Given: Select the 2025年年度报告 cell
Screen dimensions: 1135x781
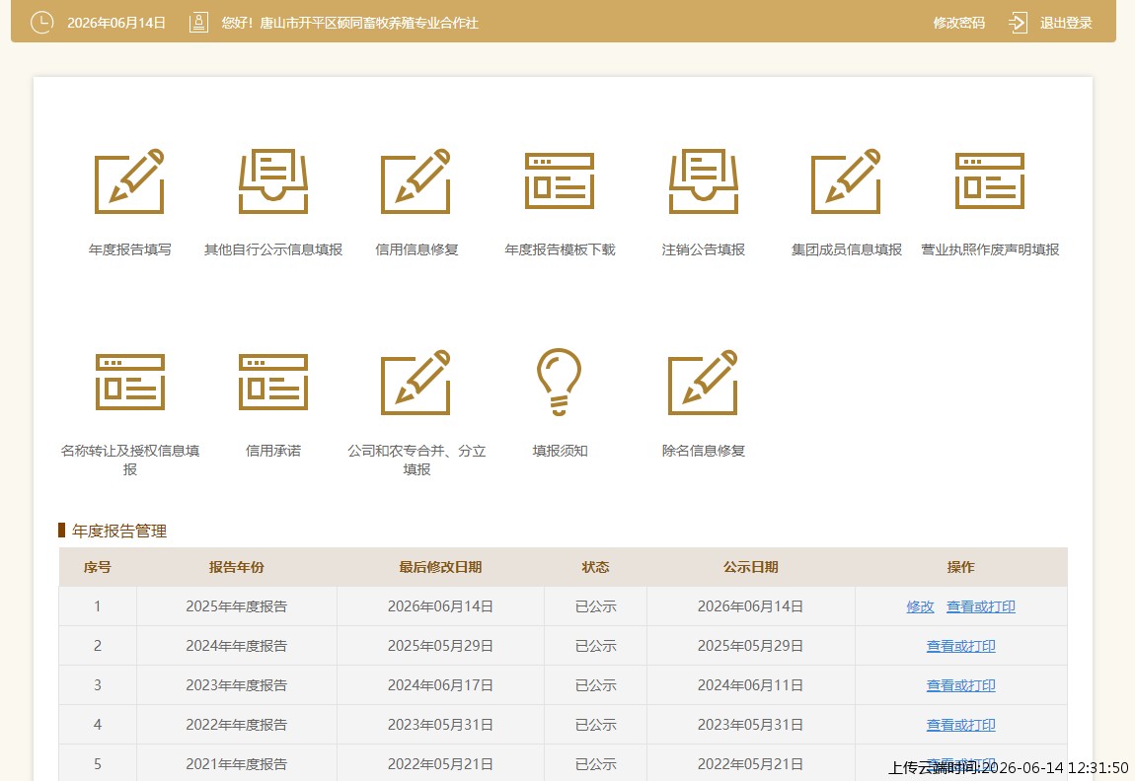Looking at the screenshot, I should pos(236,606).
